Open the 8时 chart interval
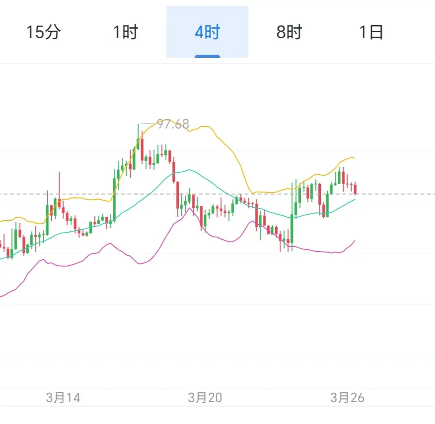The width and height of the screenshot is (435, 424). [x=289, y=33]
